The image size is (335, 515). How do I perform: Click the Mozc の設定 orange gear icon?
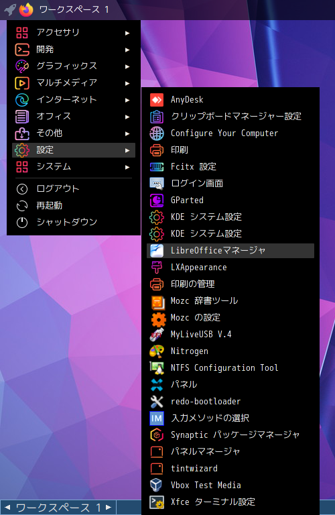point(158,319)
